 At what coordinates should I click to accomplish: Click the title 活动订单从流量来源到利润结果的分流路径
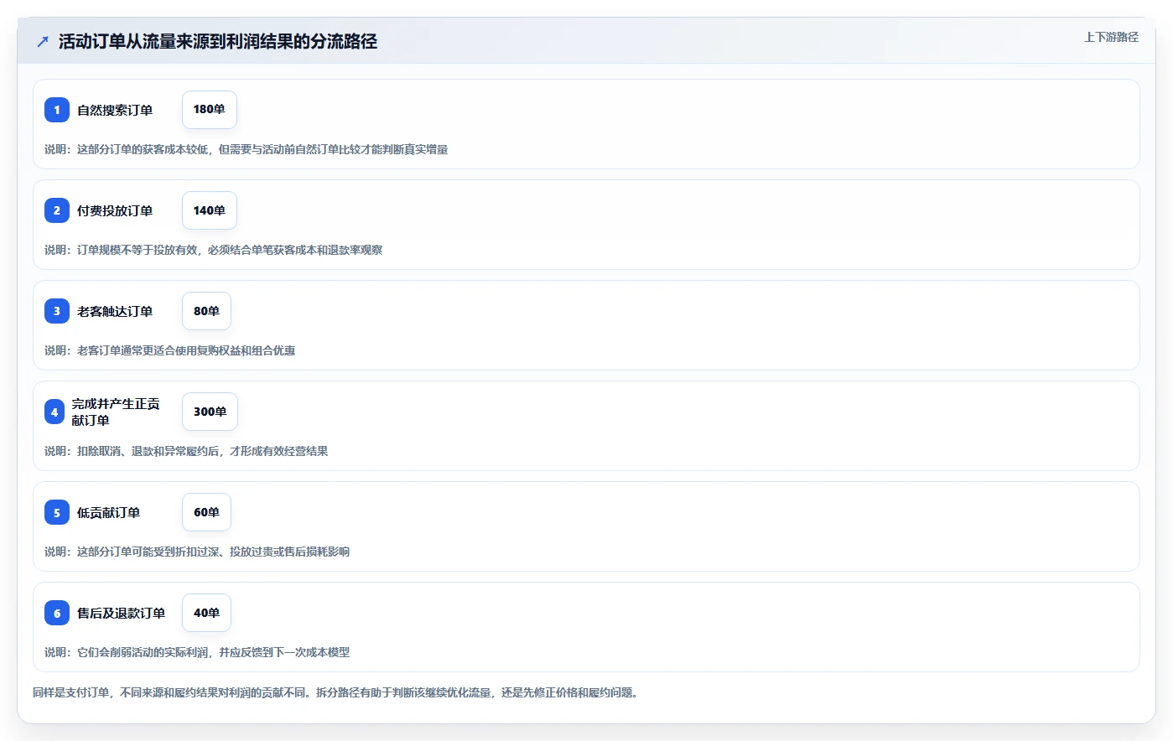click(x=218, y=41)
